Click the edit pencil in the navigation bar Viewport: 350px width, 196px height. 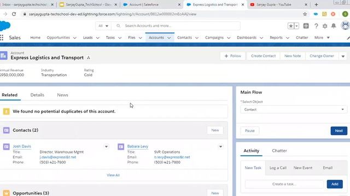pyautogui.click(x=348, y=38)
